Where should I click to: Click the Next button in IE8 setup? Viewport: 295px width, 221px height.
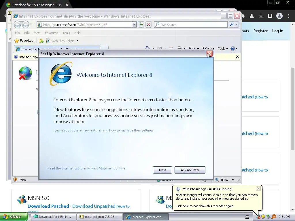(162, 170)
